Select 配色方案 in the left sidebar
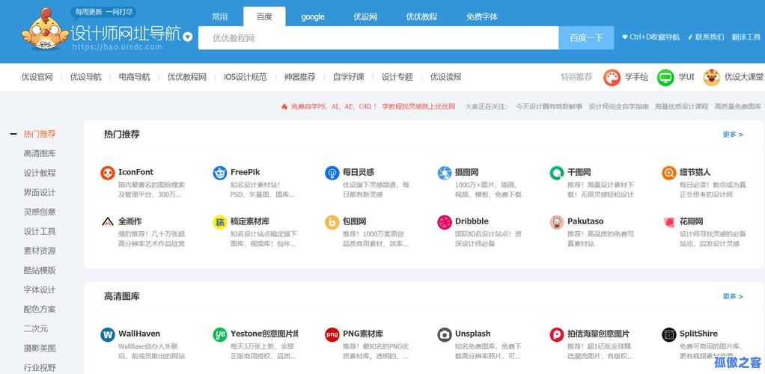This screenshot has height=374, width=765. (40, 310)
